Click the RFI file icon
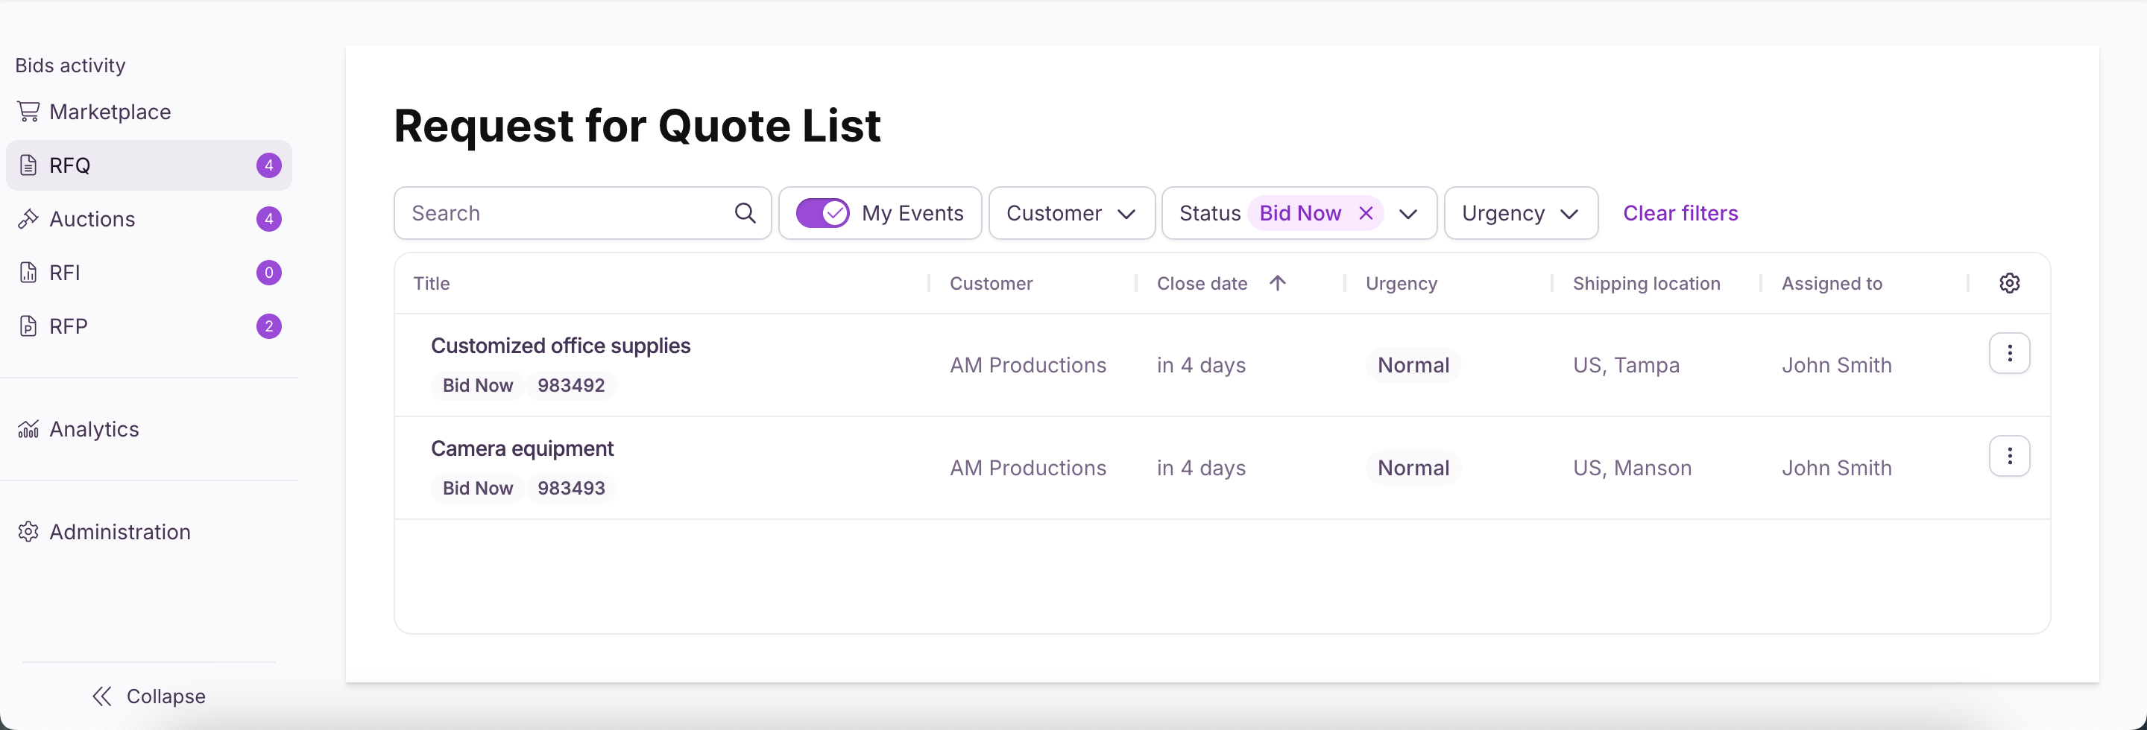 tap(28, 272)
